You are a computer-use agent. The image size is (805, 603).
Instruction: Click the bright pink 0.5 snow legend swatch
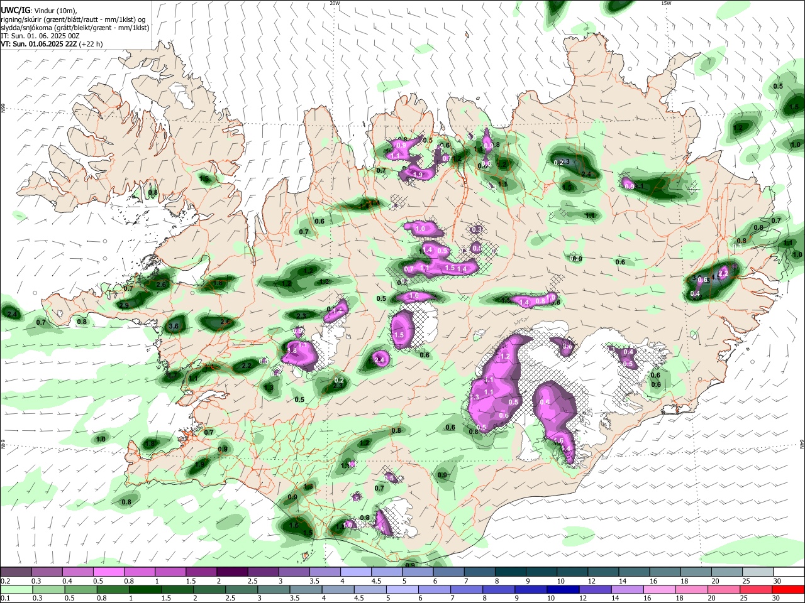[x=108, y=572]
